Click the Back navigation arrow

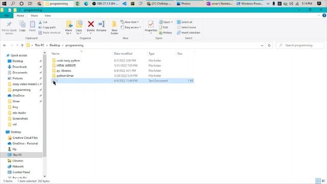click(x=5, y=45)
